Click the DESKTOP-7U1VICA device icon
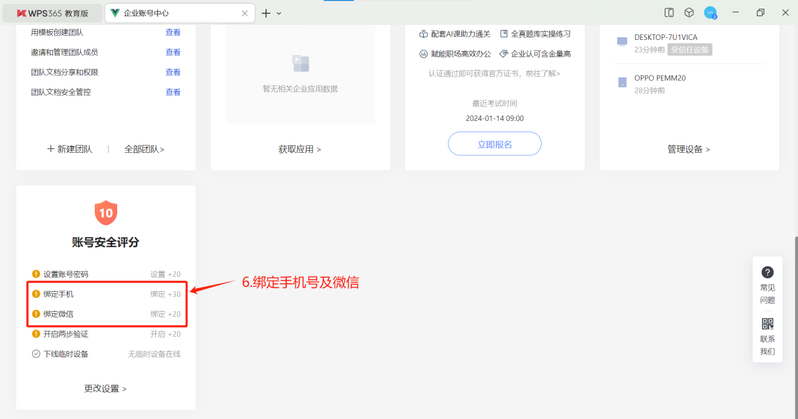 621,41
